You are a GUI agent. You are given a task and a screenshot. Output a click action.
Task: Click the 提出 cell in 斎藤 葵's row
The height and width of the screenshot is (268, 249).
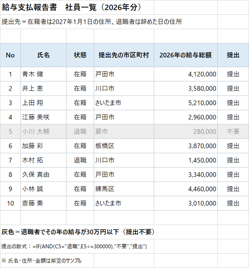coord(233,203)
